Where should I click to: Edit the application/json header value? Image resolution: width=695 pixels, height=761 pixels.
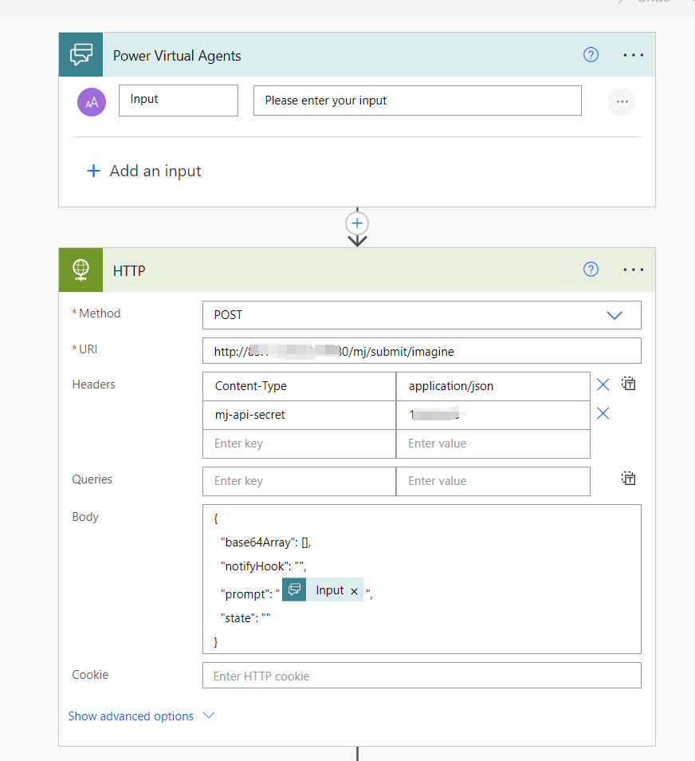point(493,386)
